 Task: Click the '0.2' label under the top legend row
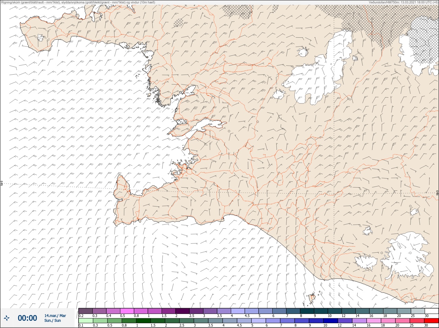[81, 316]
